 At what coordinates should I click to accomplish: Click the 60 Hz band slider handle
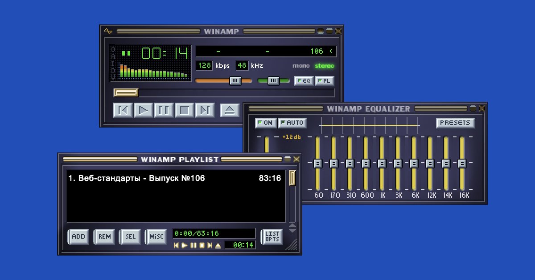[318, 164]
